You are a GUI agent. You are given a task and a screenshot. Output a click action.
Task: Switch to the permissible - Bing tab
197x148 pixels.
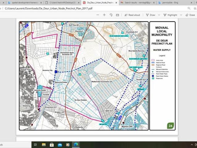tap(171, 2)
